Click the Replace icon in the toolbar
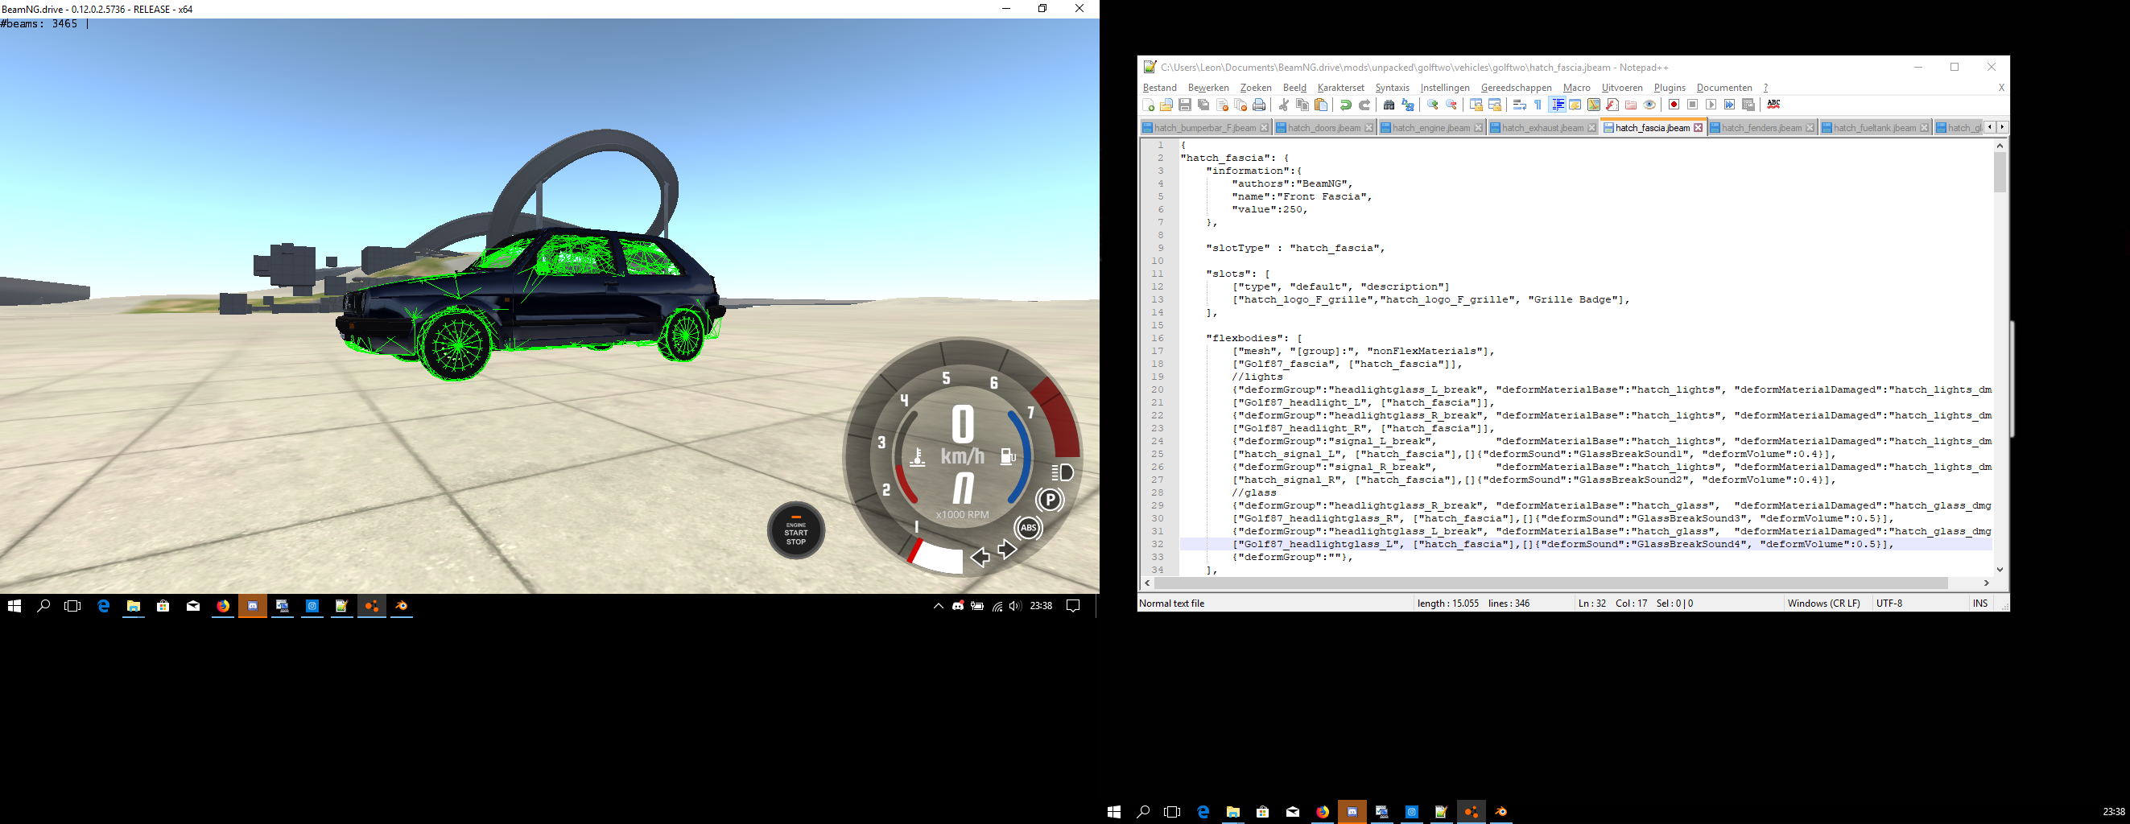This screenshot has height=824, width=2130. pos(1408,104)
